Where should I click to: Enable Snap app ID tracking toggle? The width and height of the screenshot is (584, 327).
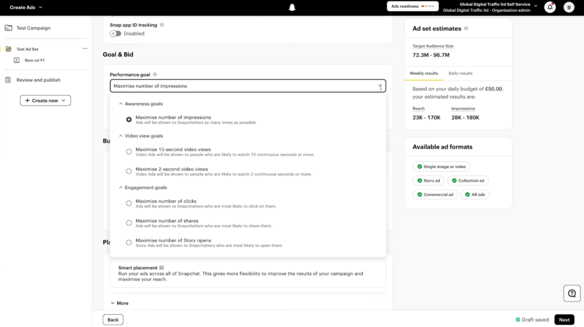(115, 34)
